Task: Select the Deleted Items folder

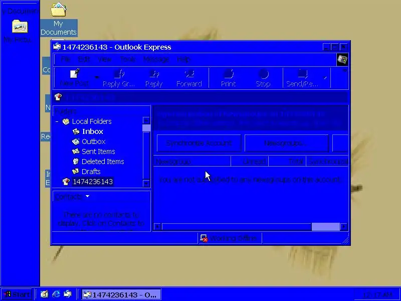Action: coord(103,162)
